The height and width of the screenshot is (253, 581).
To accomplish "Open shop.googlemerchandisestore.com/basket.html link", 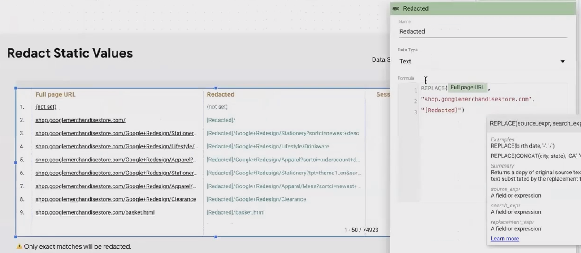I will click(95, 212).
